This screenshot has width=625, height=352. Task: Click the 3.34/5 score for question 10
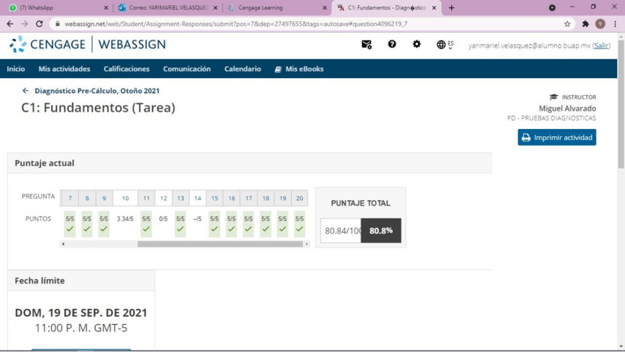coord(125,218)
